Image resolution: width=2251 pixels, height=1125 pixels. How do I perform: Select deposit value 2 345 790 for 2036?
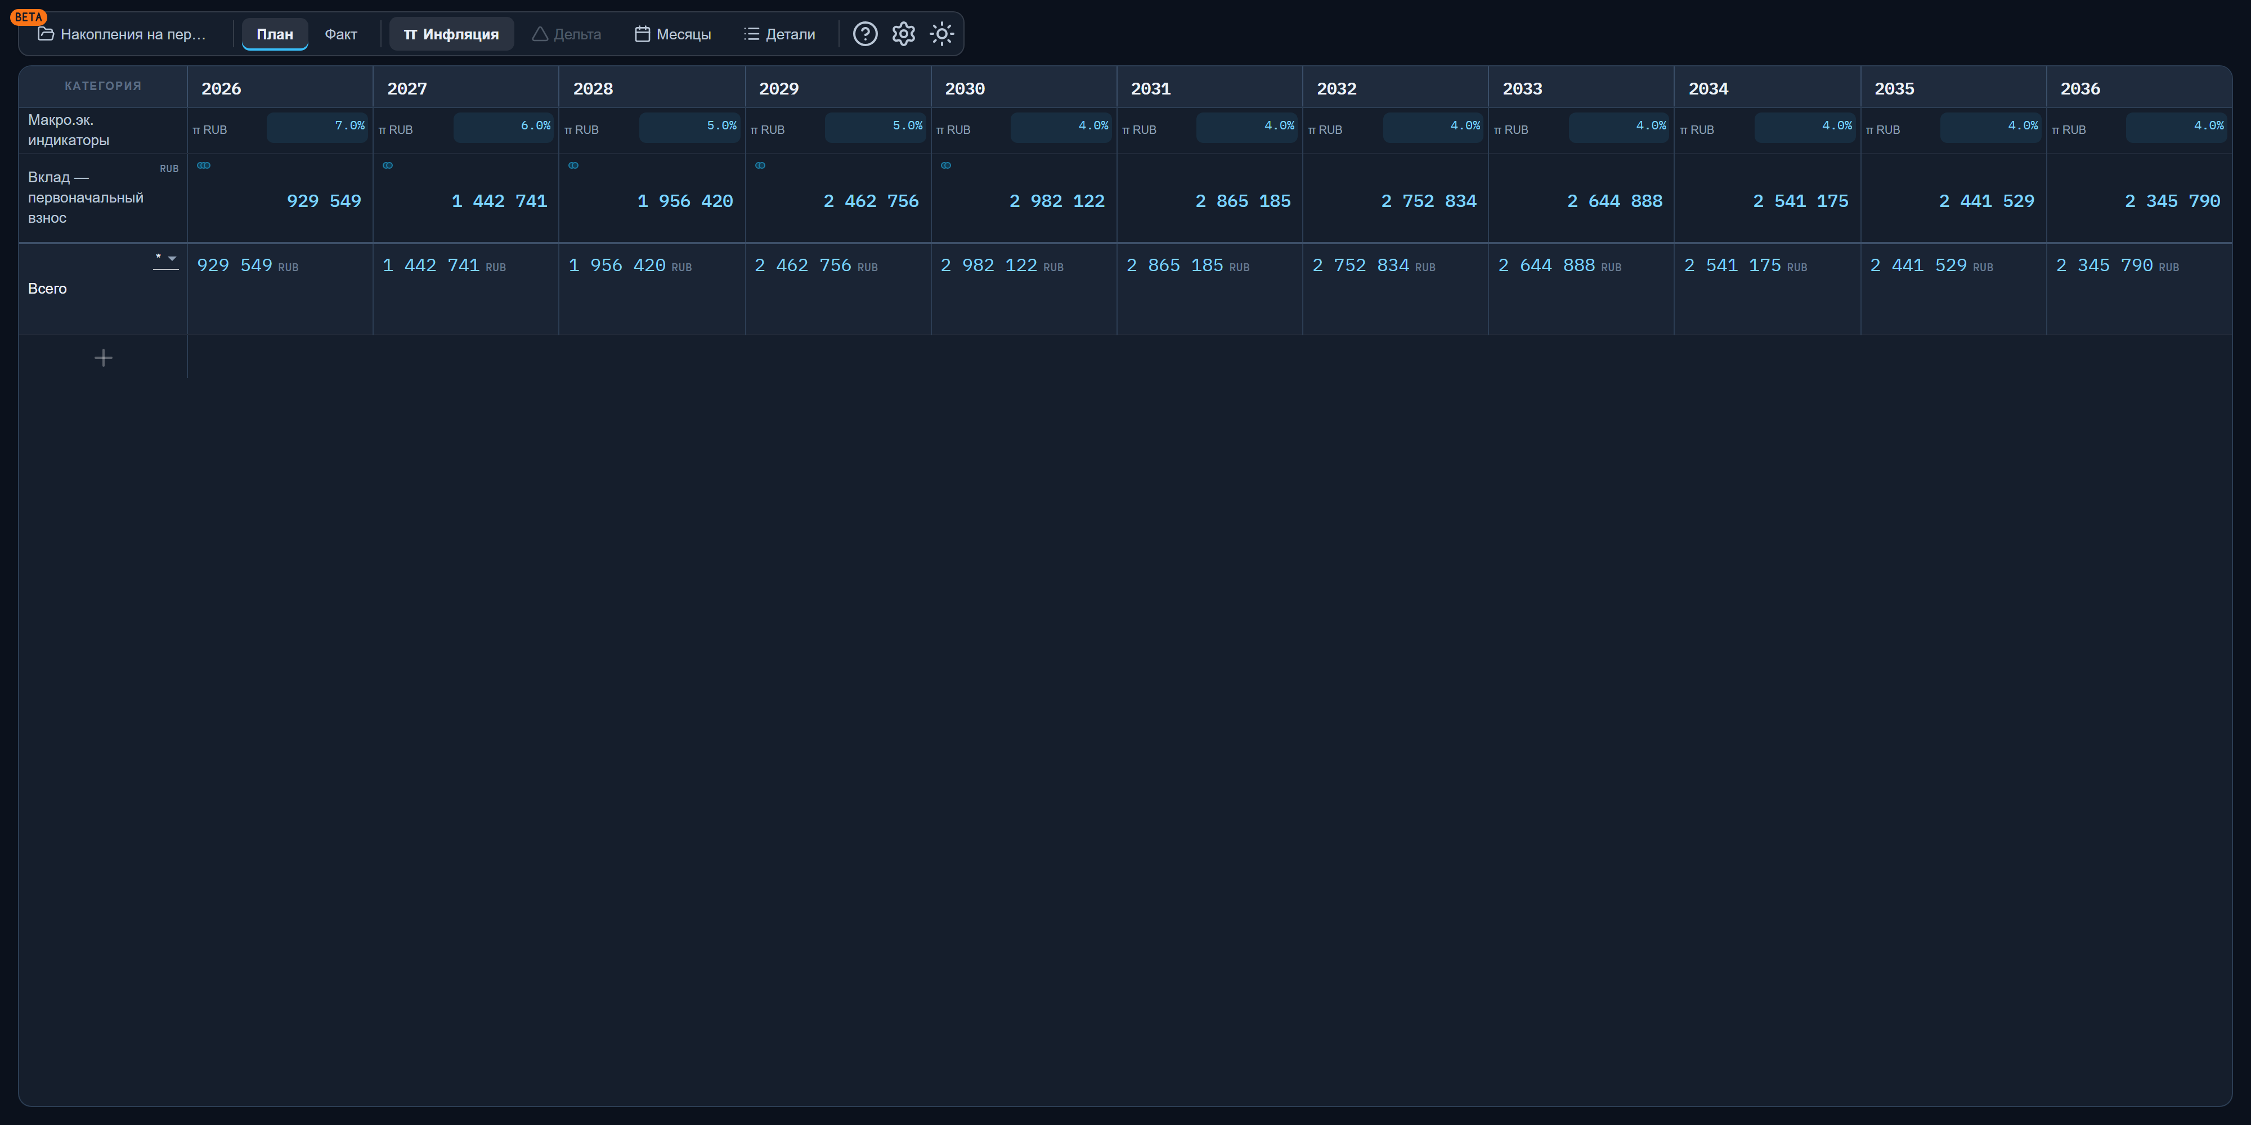(x=2172, y=201)
